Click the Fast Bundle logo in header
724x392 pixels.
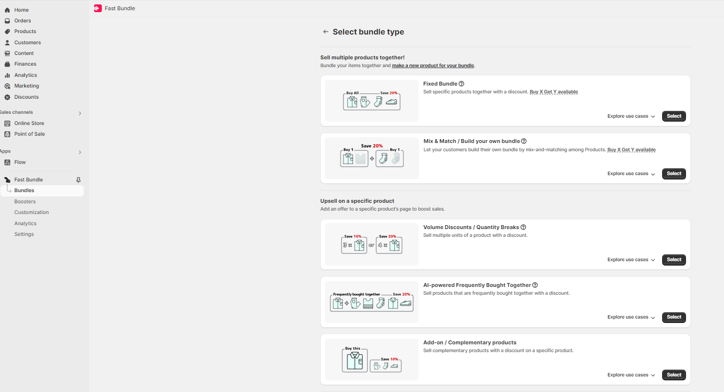click(x=98, y=8)
